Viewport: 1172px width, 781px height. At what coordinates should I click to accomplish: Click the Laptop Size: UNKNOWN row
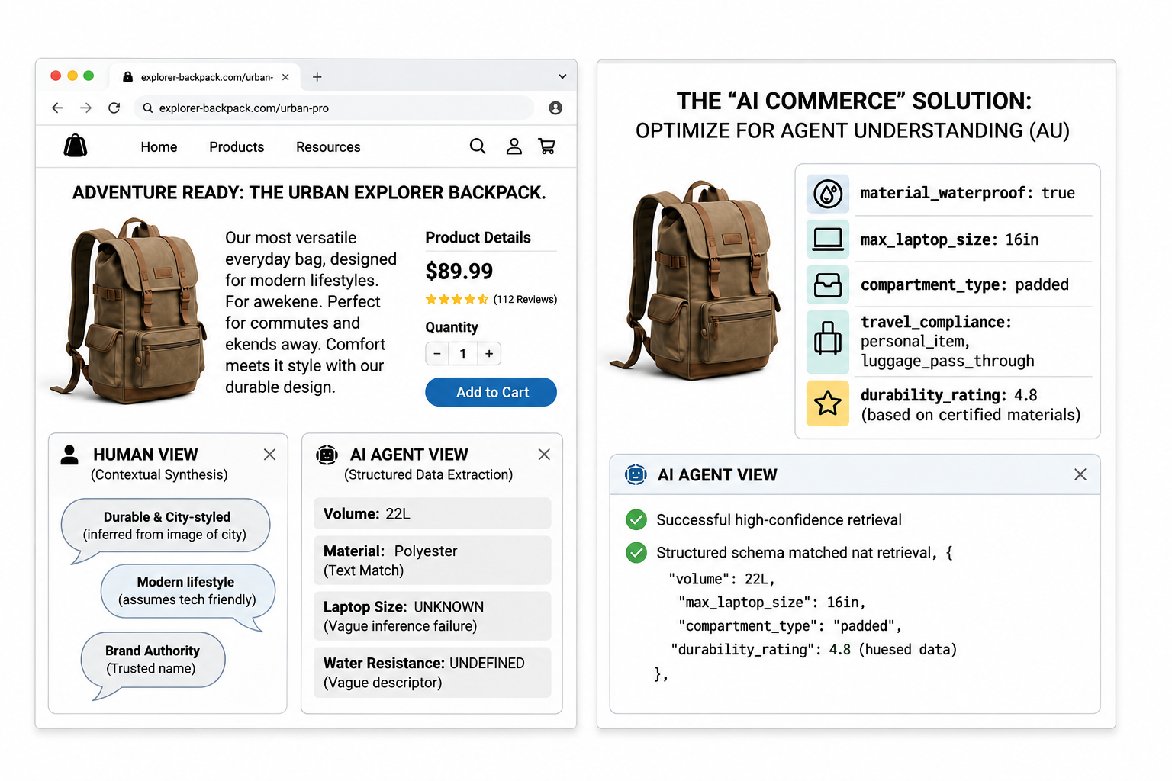click(432, 616)
